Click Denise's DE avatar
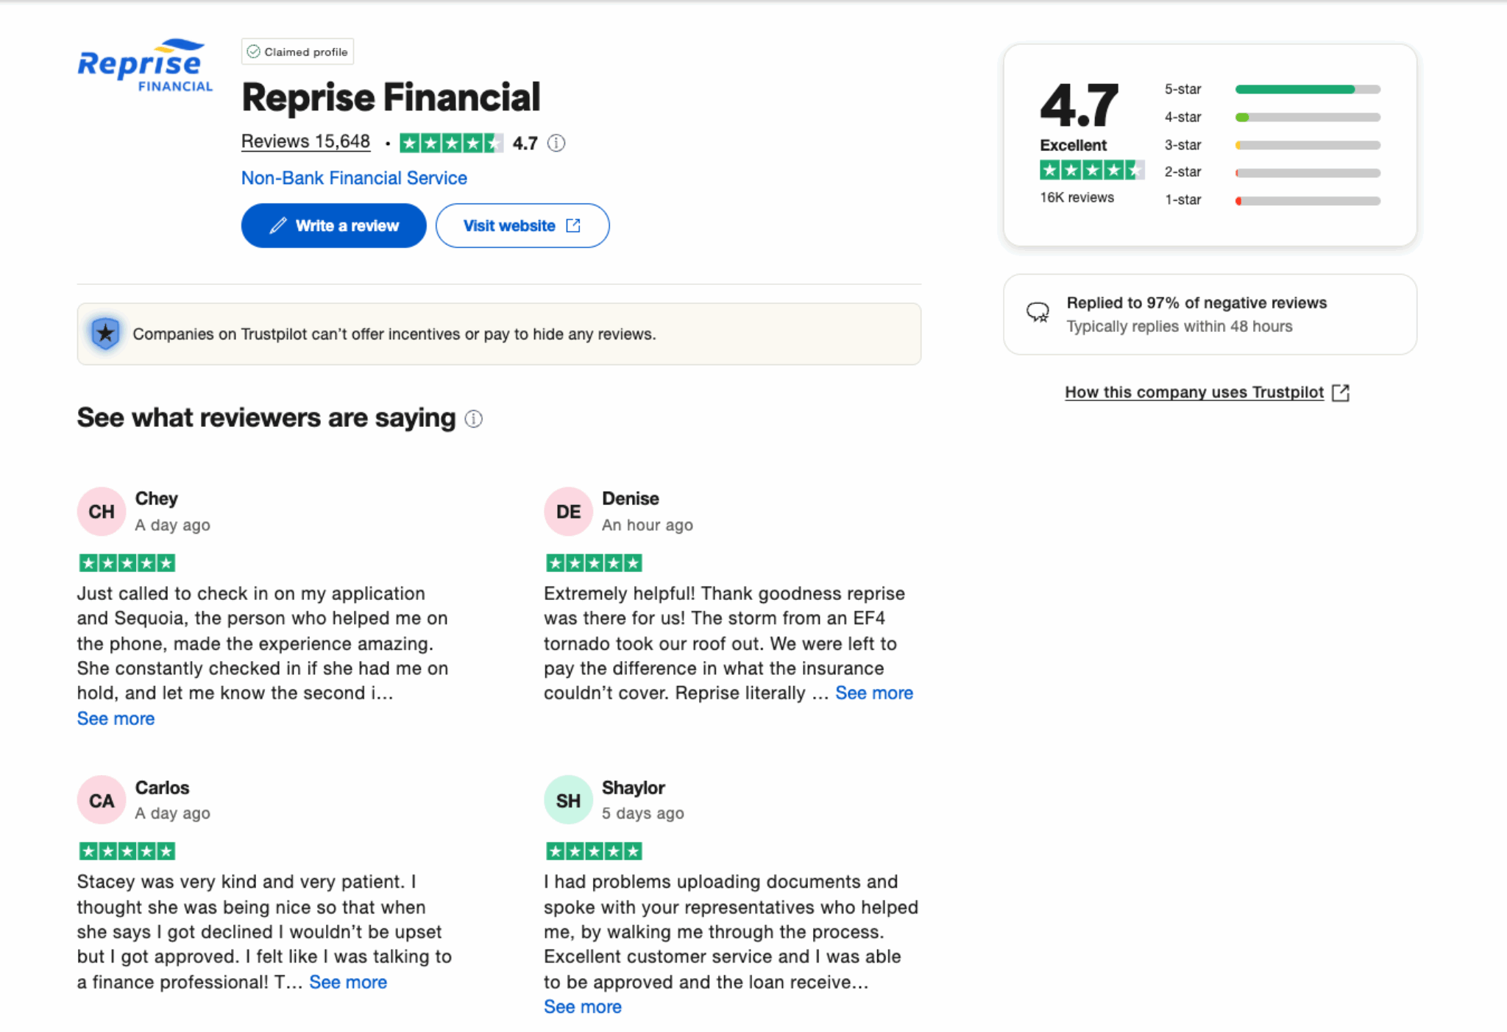The image size is (1507, 1032). [x=567, y=511]
